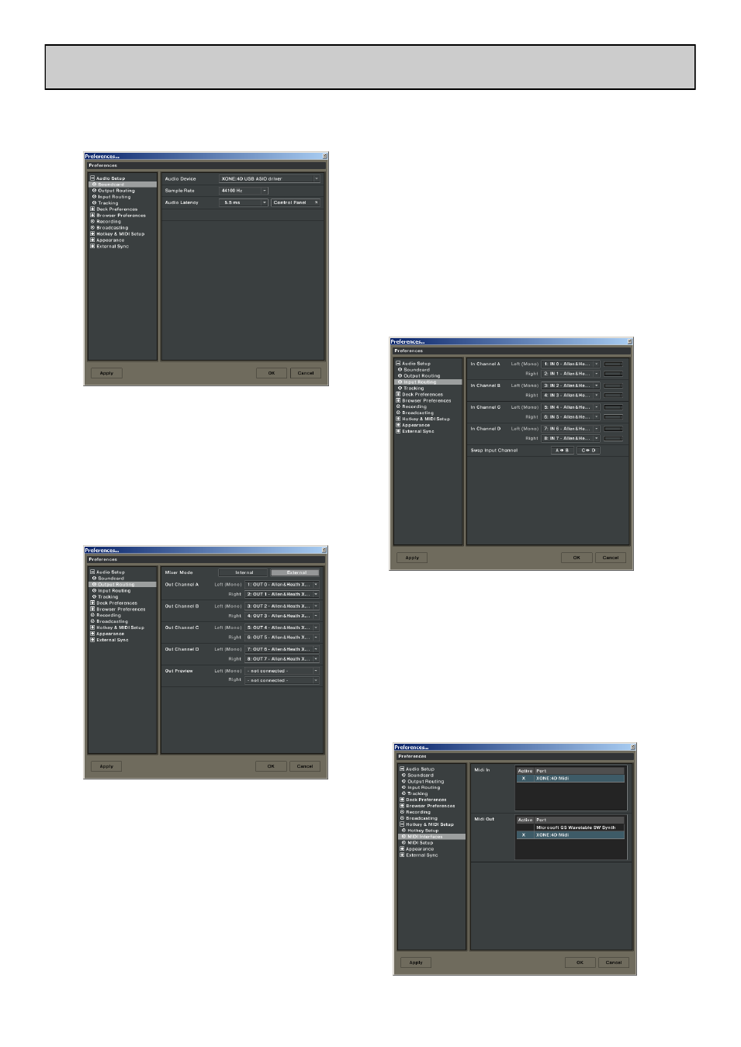Viewport: 741px width, 1047px height.
Task: Click Cancel in the Input Routing window
Action: (x=611, y=558)
